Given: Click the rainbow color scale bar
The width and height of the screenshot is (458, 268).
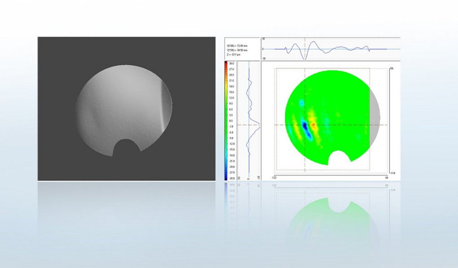Looking at the screenshot, I should pyautogui.click(x=226, y=121).
